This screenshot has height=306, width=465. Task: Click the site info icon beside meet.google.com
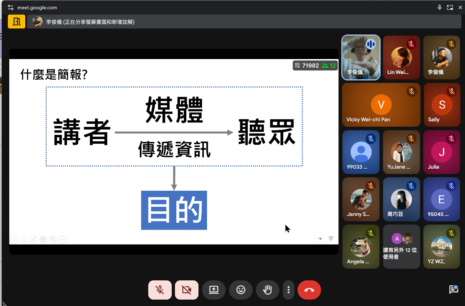point(10,7)
